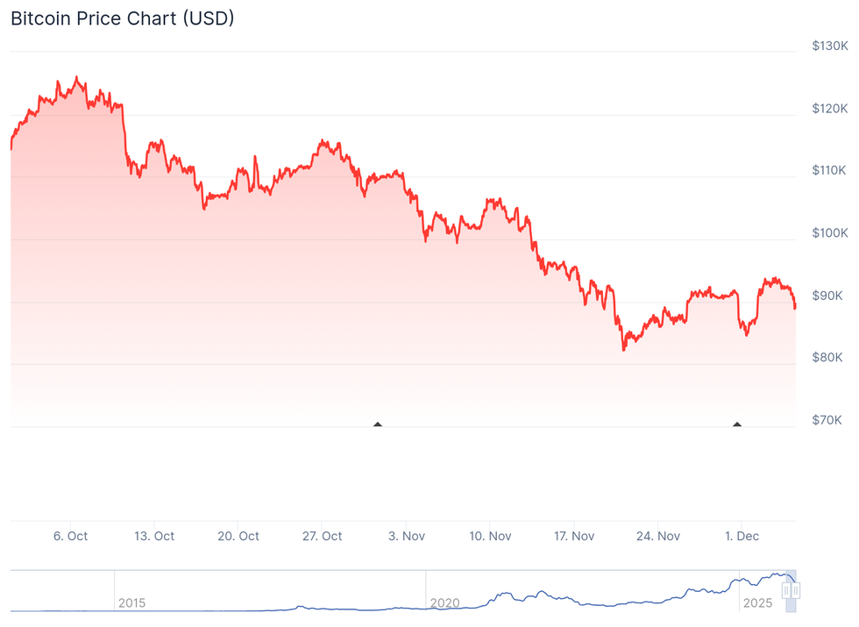859x627 pixels.
Task: Click the left navigator range handle
Action: pos(786,590)
